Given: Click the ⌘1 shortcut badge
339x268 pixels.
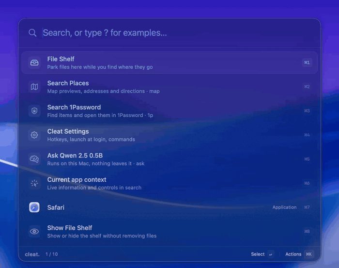Looking at the screenshot, I should (307, 63).
